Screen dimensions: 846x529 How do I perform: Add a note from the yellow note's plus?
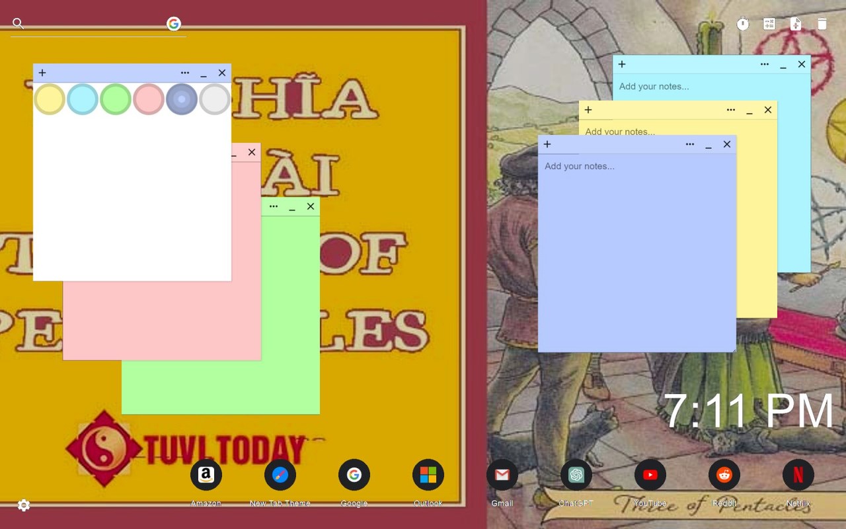click(x=588, y=110)
